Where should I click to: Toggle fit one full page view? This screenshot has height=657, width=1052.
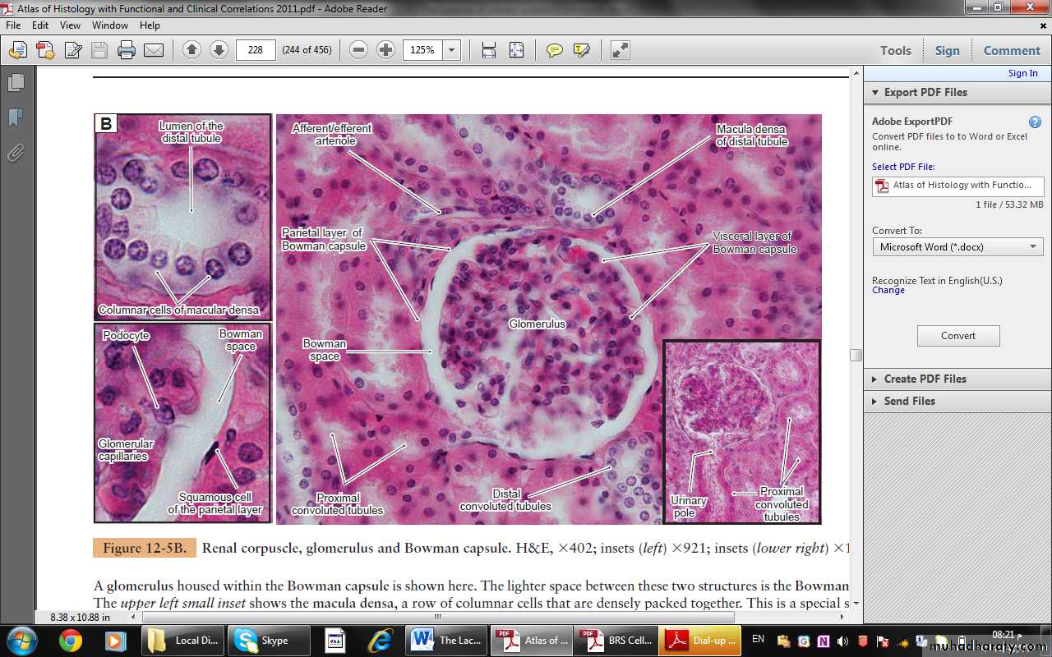(516, 50)
